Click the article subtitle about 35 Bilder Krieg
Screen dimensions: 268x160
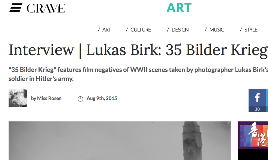click(x=138, y=74)
